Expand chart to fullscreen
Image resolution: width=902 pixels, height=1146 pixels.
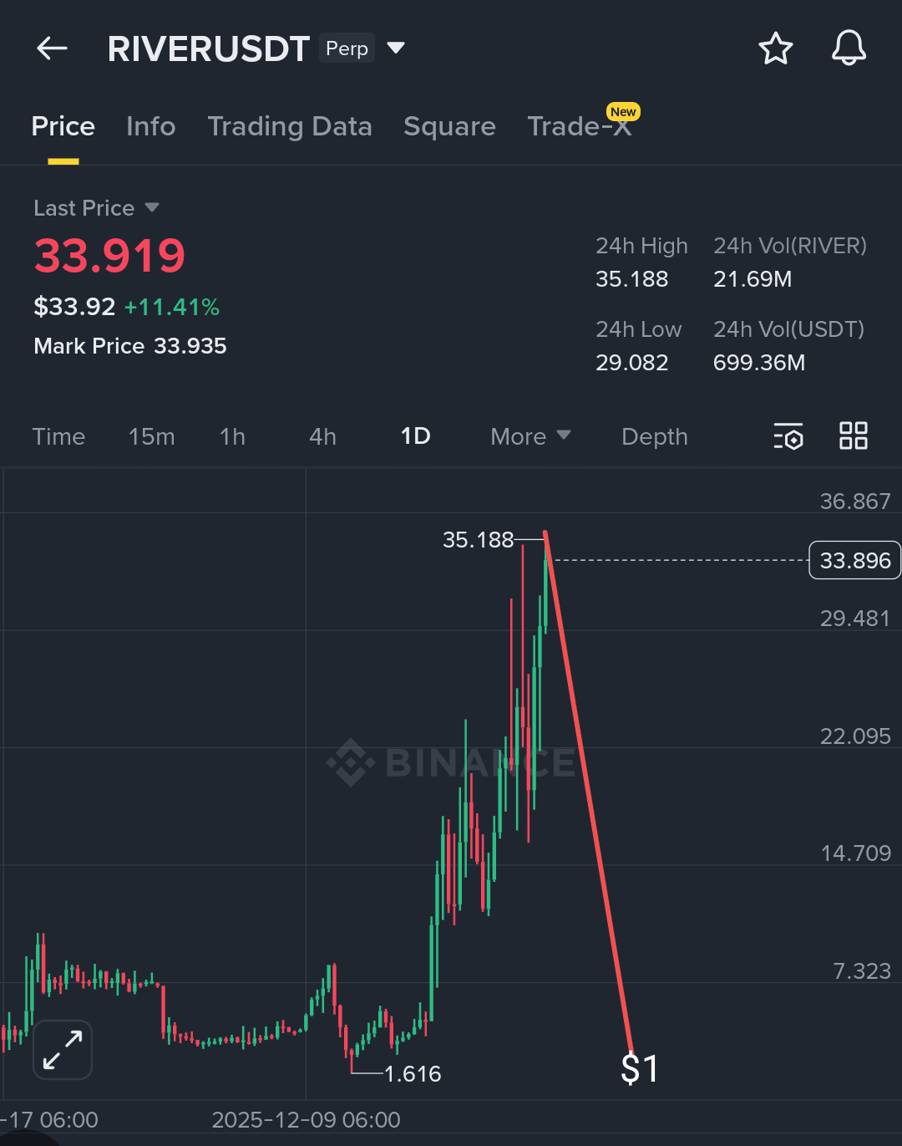point(63,1050)
